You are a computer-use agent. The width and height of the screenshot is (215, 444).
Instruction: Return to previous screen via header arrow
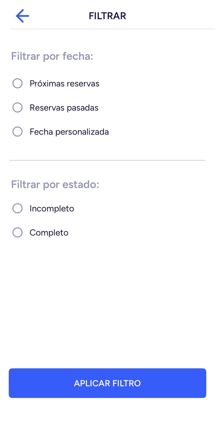point(22,16)
